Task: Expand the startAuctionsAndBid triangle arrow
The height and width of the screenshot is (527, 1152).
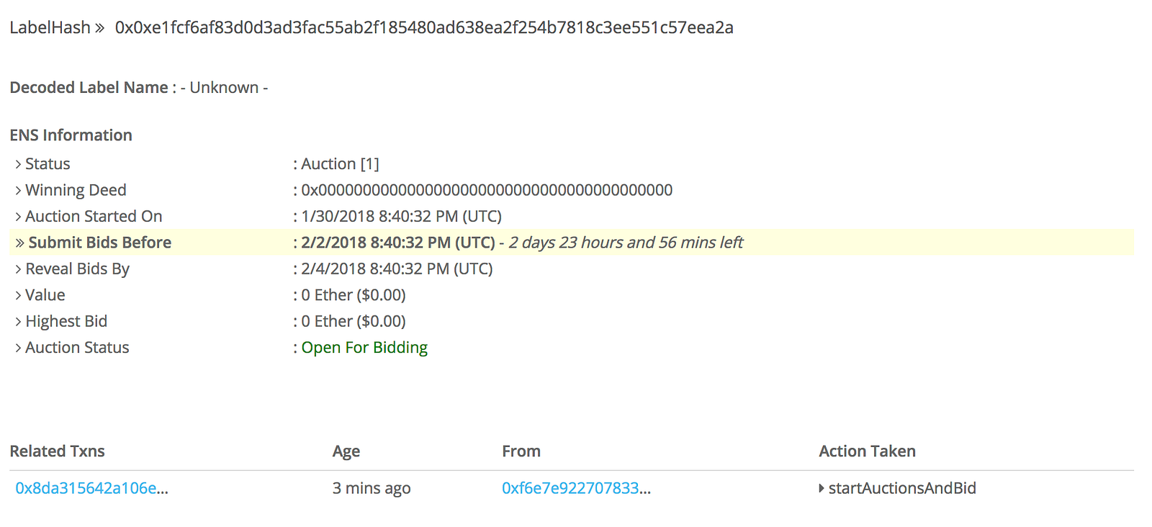Action: [822, 489]
